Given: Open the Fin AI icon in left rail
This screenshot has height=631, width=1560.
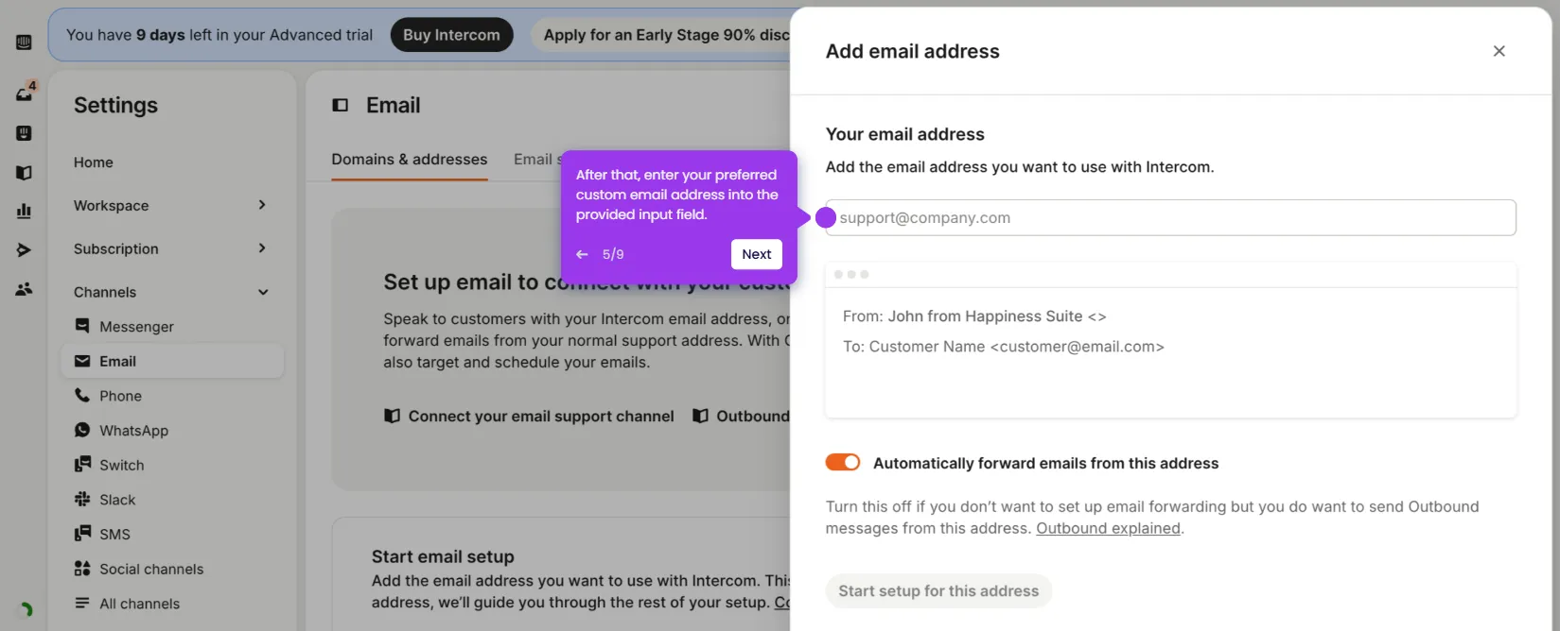Looking at the screenshot, I should pos(25,133).
